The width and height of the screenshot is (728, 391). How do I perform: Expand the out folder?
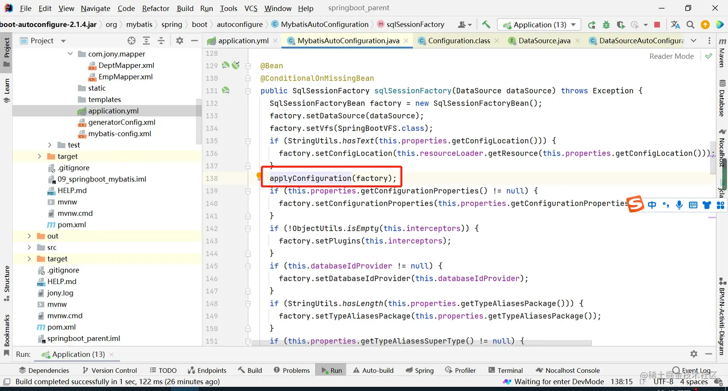(x=29, y=236)
